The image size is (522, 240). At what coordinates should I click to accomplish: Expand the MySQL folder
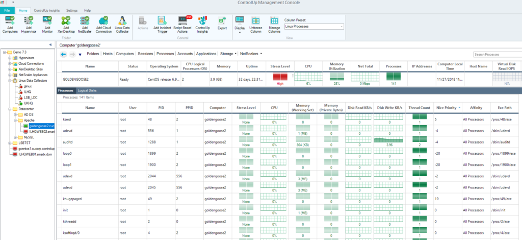tap(15, 137)
